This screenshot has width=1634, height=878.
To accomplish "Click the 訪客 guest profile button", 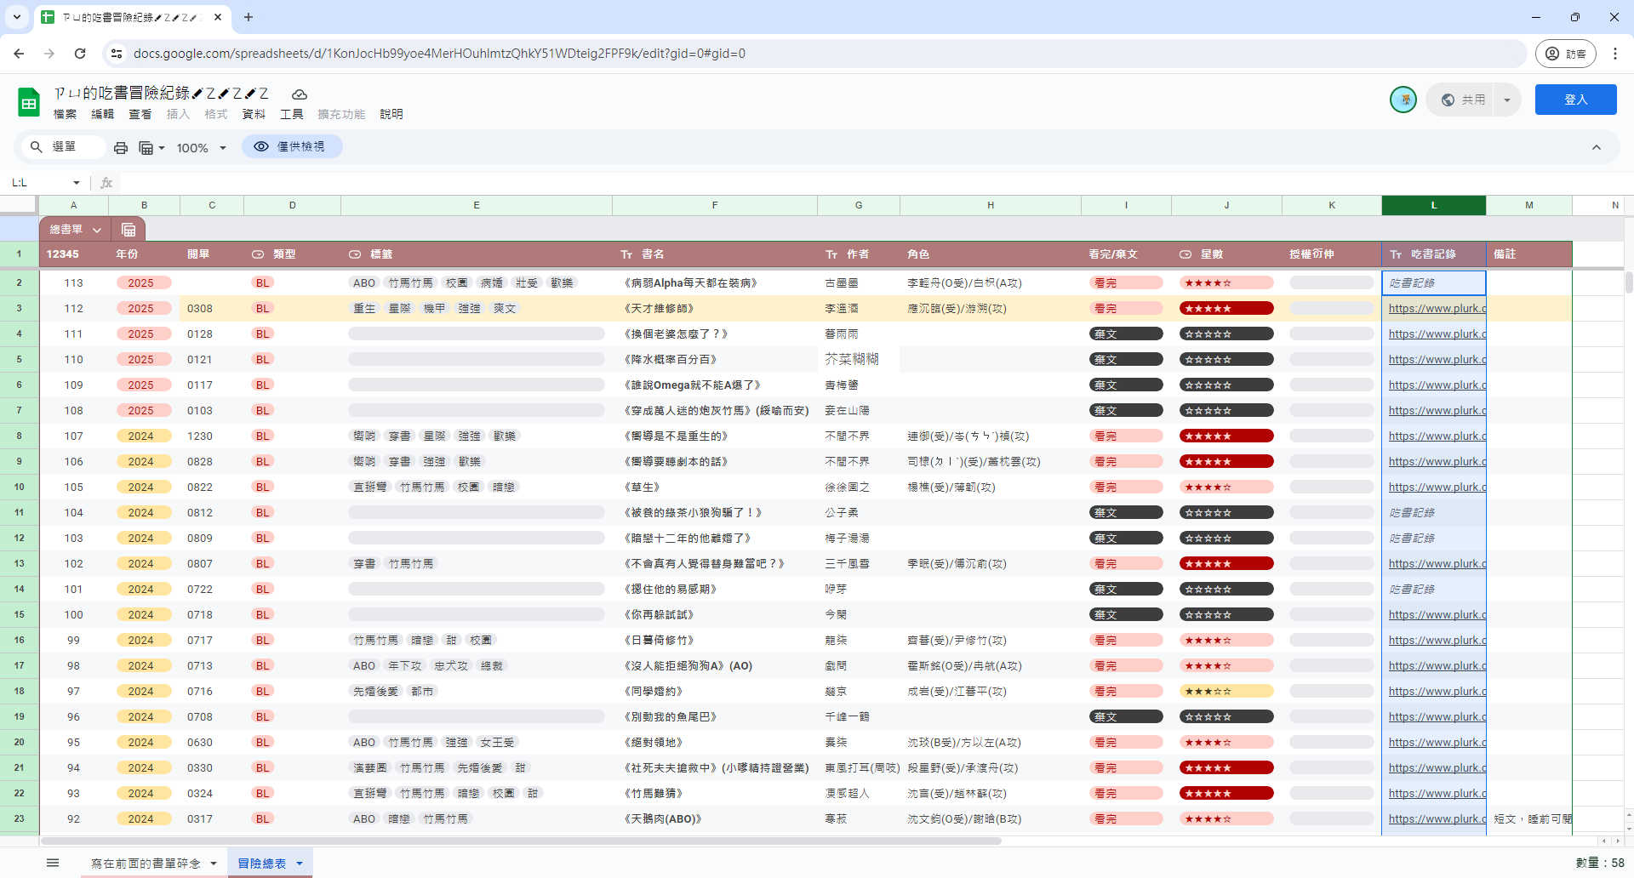I will [1565, 54].
